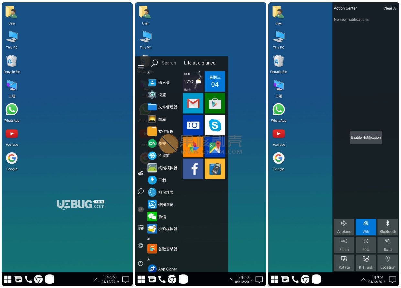Open This PC in the left screenshot
Image resolution: width=401 pixels, height=288 pixels.
pos(12,40)
